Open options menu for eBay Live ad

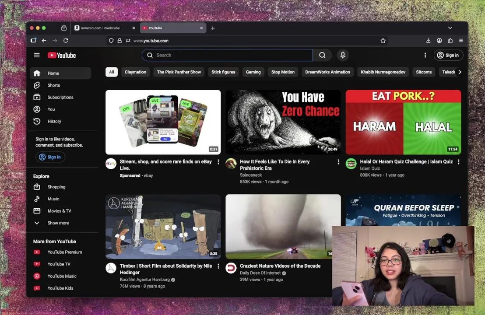pos(218,162)
